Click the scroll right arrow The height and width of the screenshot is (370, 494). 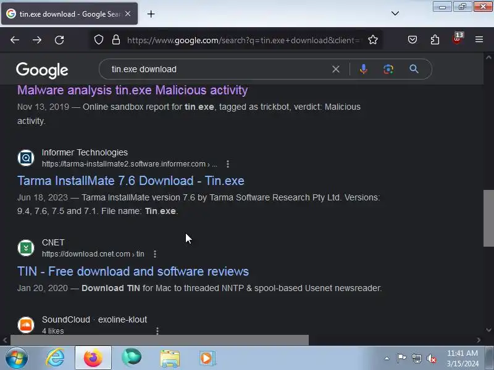[479, 340]
